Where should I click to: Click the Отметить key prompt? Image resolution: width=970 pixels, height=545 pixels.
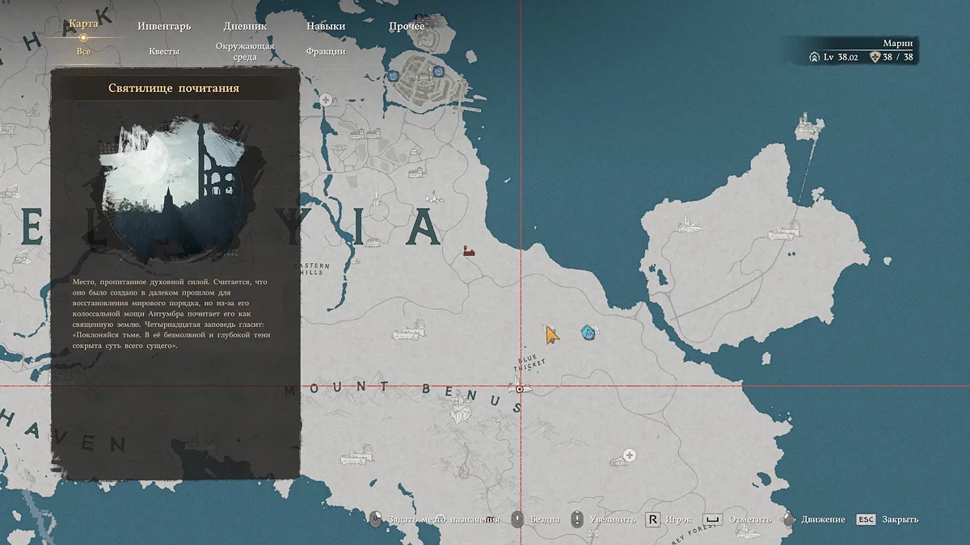(x=712, y=519)
